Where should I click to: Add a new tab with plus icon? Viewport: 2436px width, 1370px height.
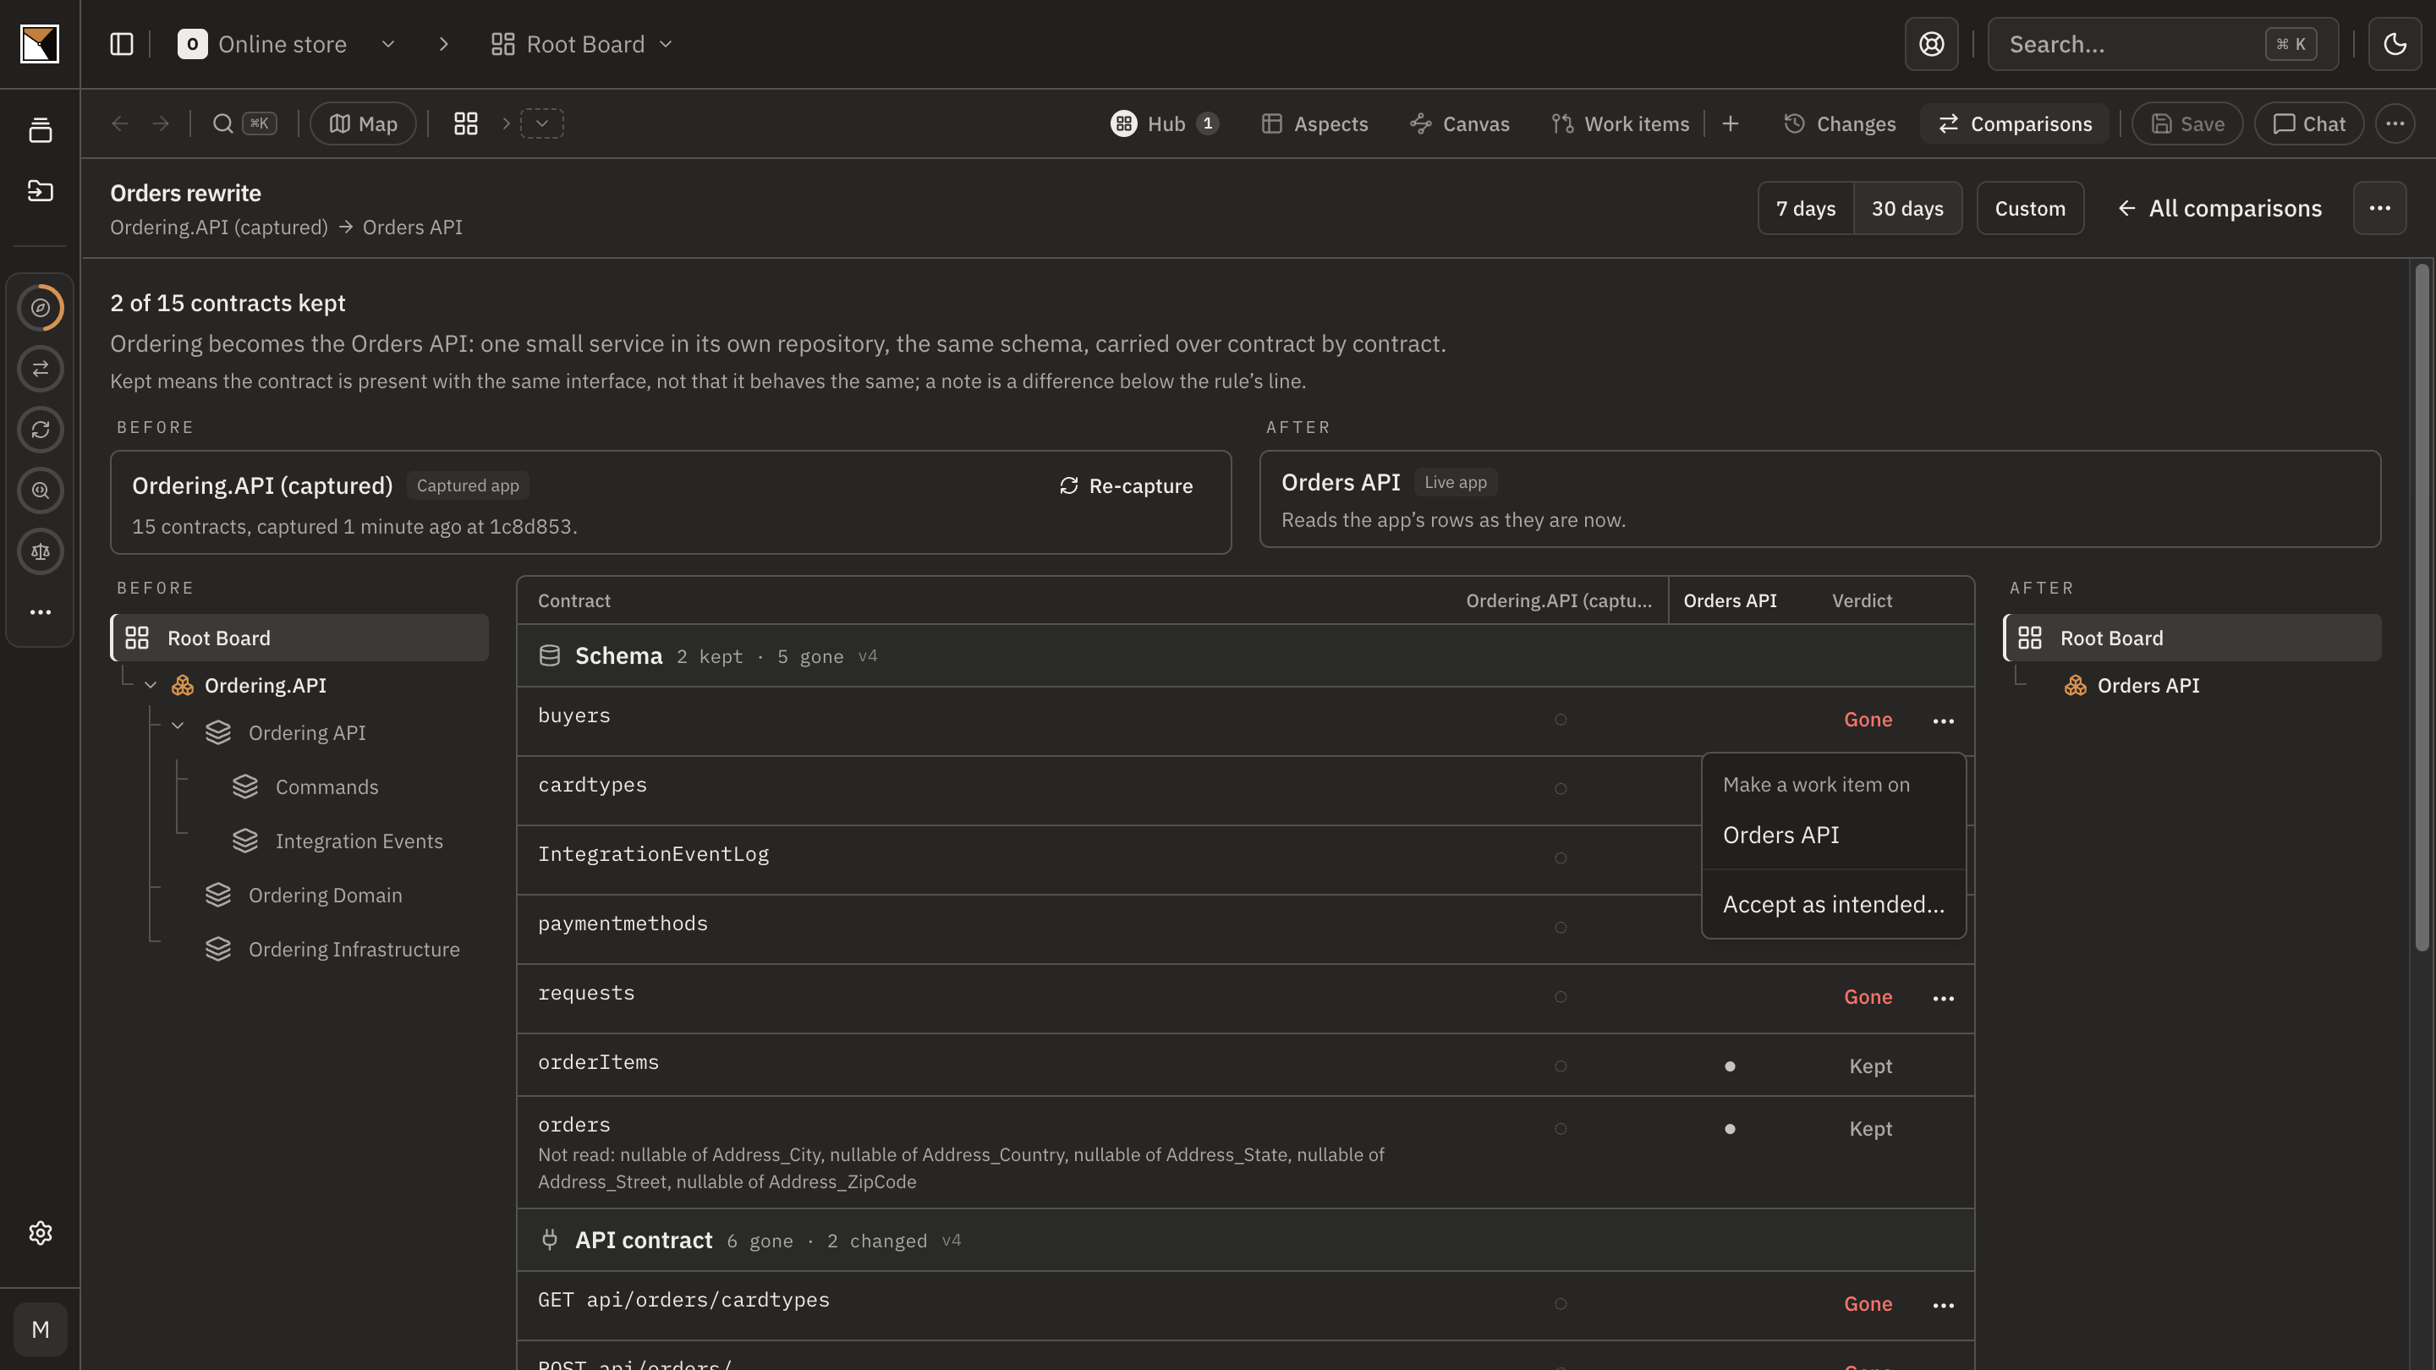1730,123
